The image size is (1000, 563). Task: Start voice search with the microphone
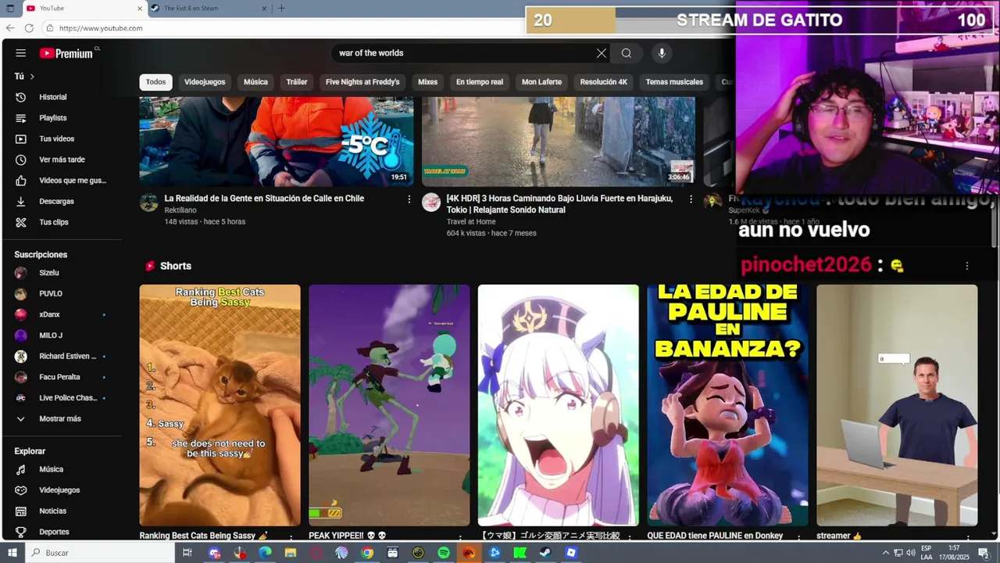[x=662, y=53]
